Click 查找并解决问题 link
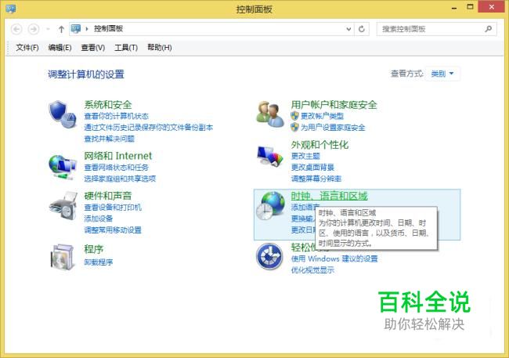Image resolution: width=509 pixels, height=358 pixels. 109,139
